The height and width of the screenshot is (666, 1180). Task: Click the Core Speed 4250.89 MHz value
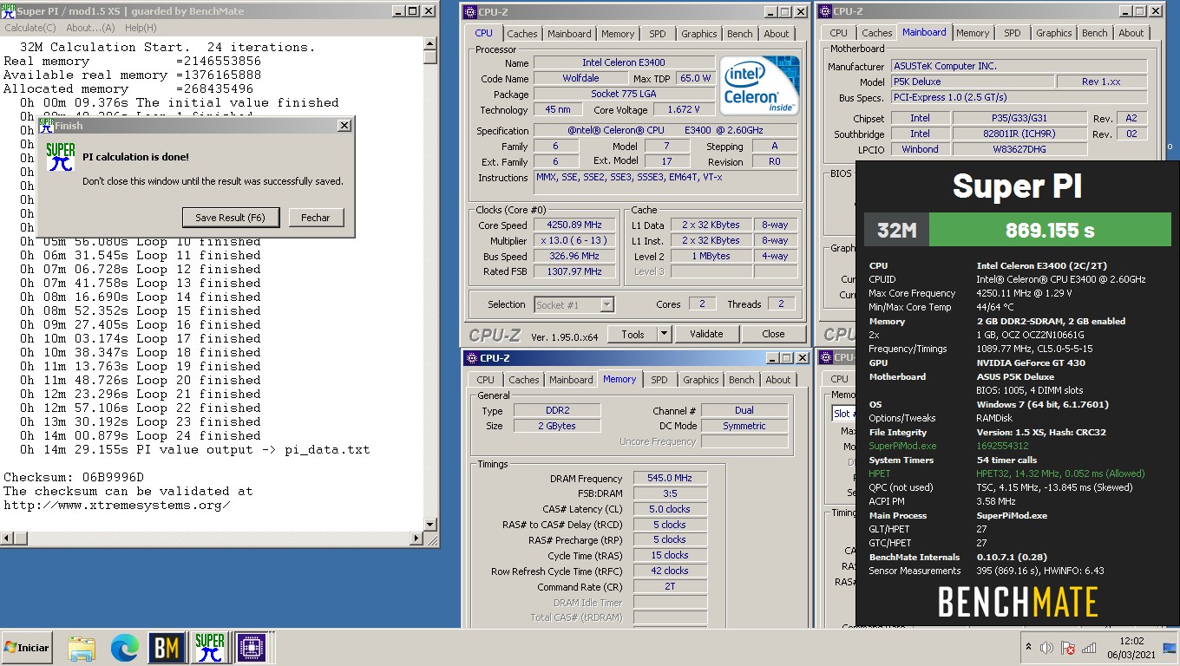coord(574,225)
